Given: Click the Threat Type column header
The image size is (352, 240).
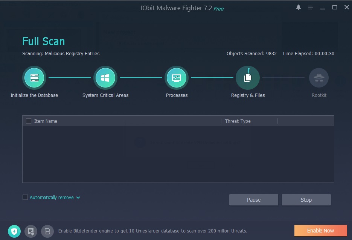Looking at the screenshot, I should pos(238,121).
